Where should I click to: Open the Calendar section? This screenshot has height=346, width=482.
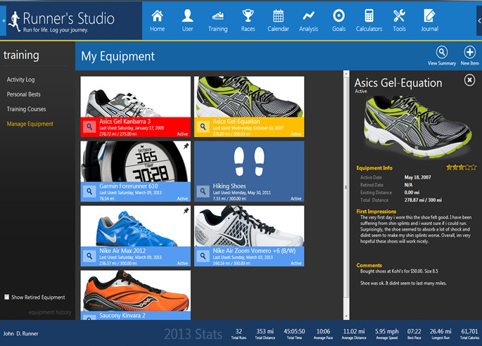[x=278, y=20]
